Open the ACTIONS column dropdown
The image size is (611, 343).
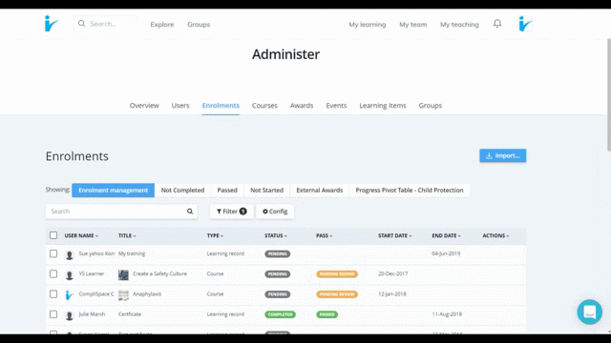(x=495, y=235)
